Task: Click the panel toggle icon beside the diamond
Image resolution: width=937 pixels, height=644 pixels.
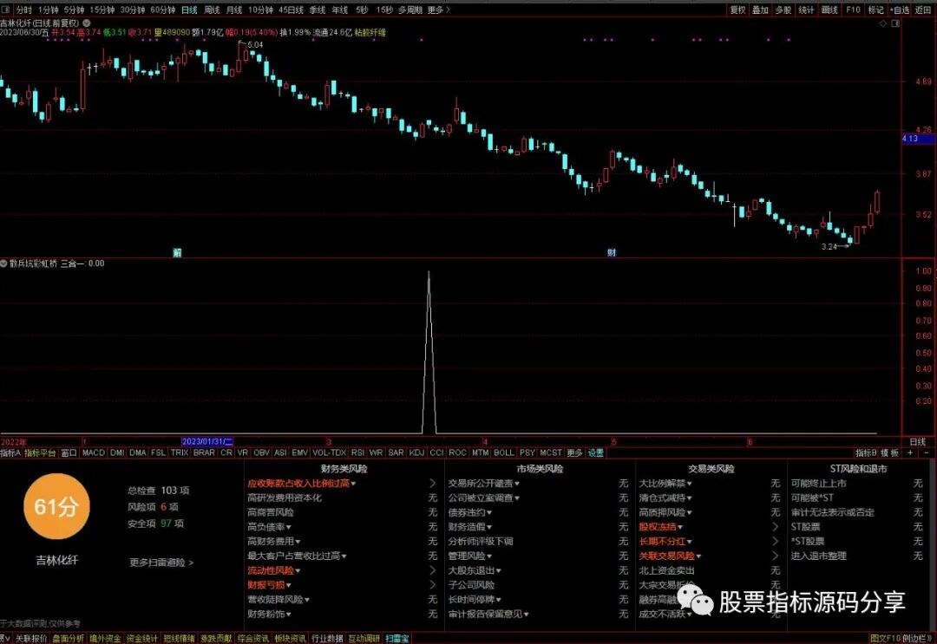Action: [x=895, y=23]
